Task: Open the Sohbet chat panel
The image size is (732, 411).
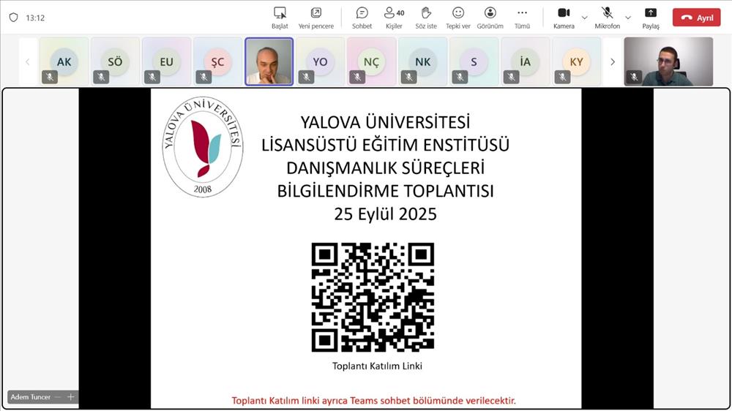Action: 362,17
